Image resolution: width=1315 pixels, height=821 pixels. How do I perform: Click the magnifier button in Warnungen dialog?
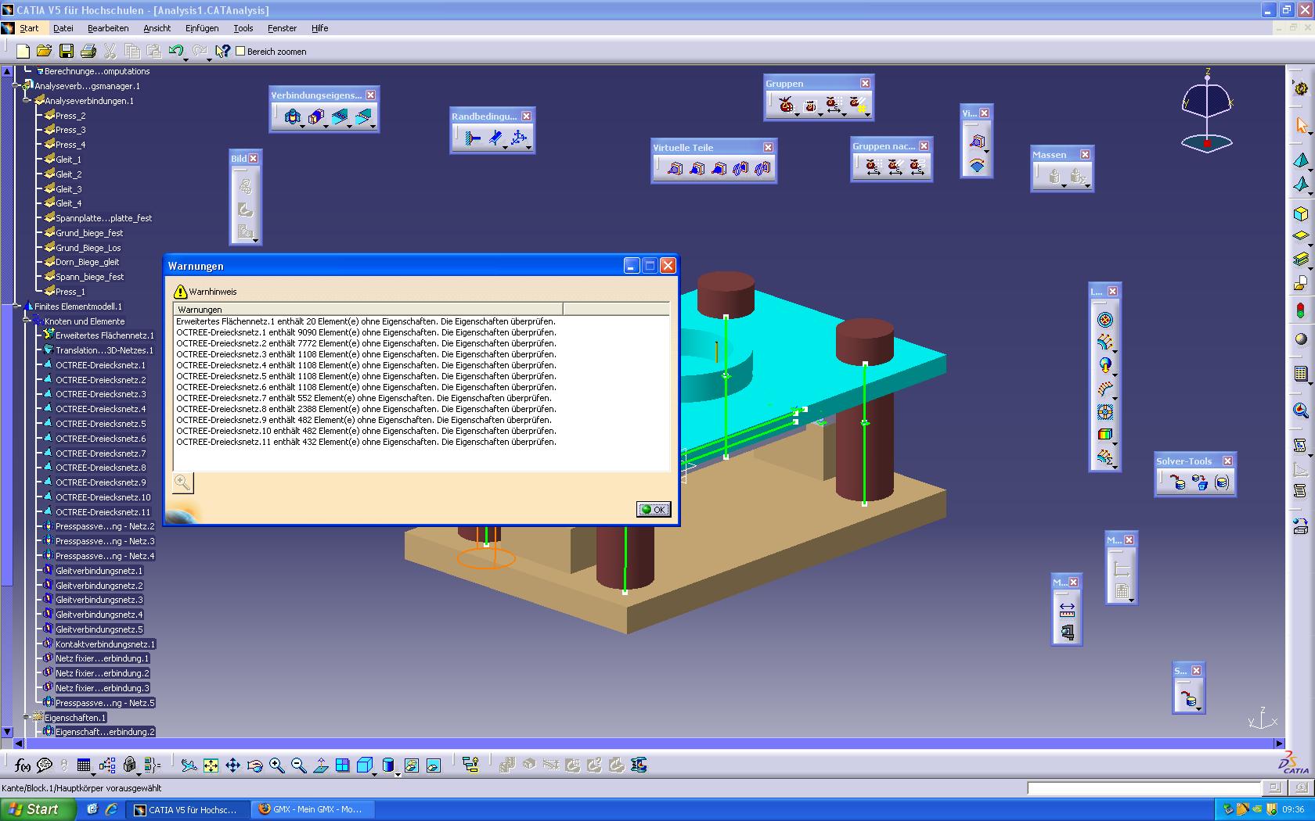[182, 482]
